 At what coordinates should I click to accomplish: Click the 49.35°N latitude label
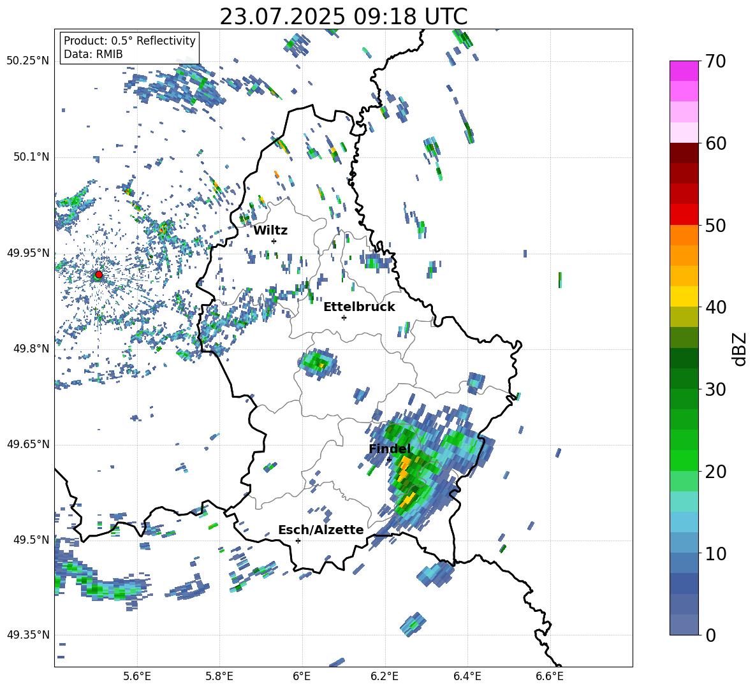[28, 635]
